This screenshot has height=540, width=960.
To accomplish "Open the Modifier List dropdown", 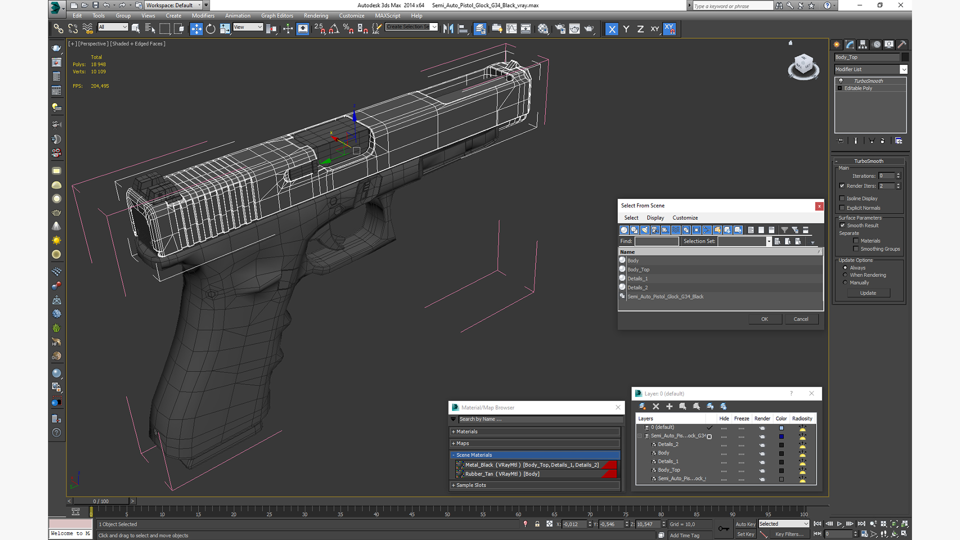I will (x=903, y=69).
